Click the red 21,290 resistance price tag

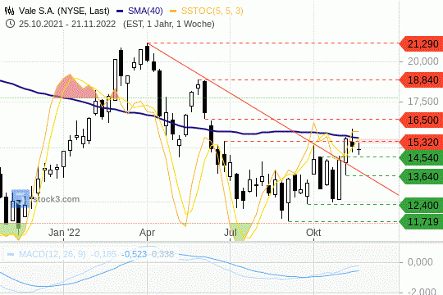coord(421,44)
